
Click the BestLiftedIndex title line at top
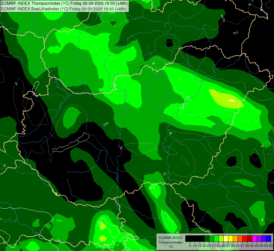tap(64, 9)
